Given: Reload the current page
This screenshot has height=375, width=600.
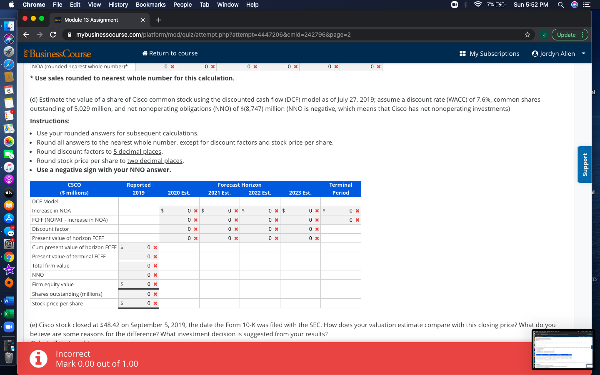Looking at the screenshot, I should tap(53, 35).
